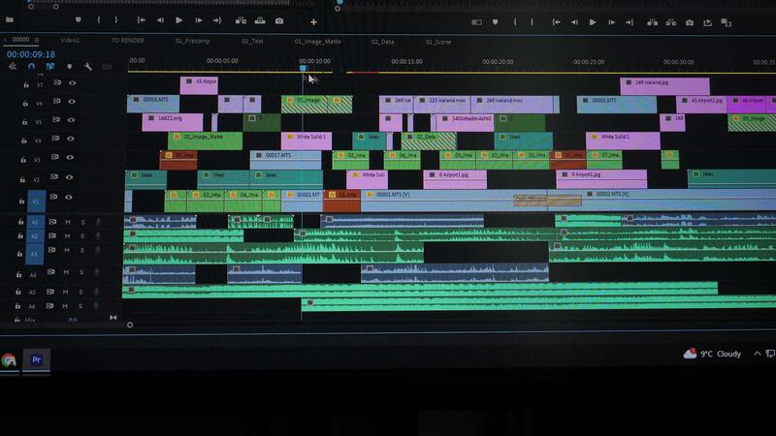
Task: Mute audio track A1
Action: [68, 222]
